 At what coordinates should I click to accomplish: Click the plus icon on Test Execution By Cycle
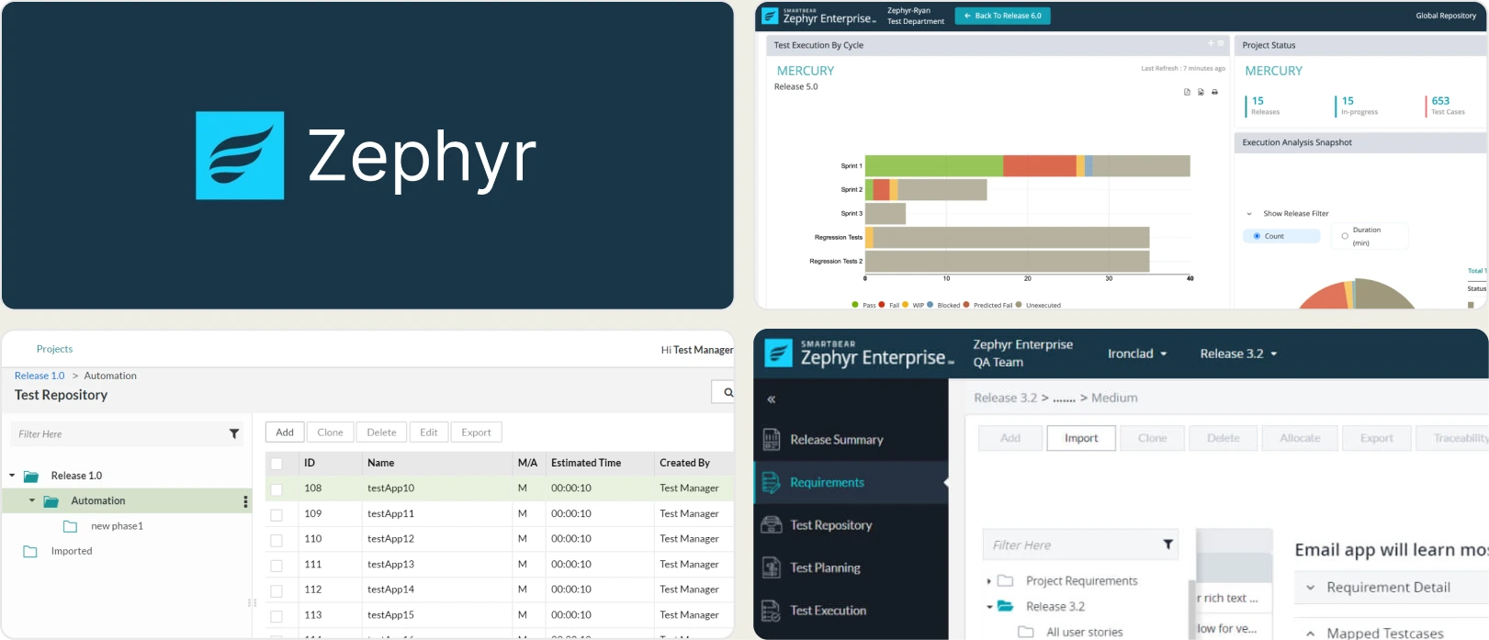[x=1211, y=43]
